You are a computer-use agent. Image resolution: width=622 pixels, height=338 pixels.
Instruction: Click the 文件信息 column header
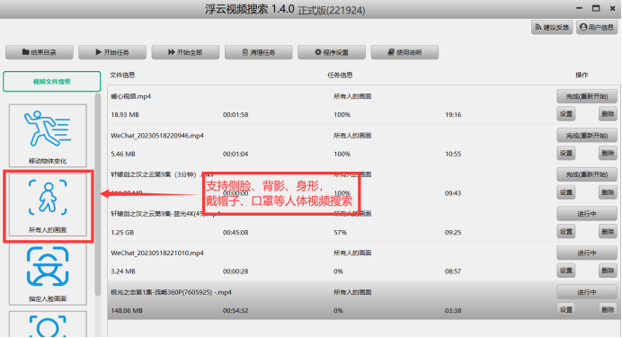pyautogui.click(x=122, y=75)
